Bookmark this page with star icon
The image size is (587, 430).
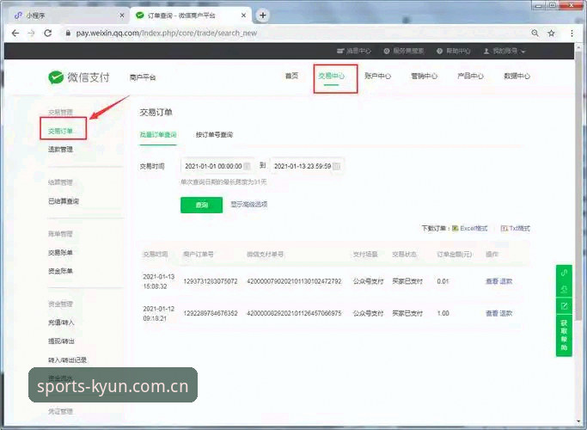point(552,33)
